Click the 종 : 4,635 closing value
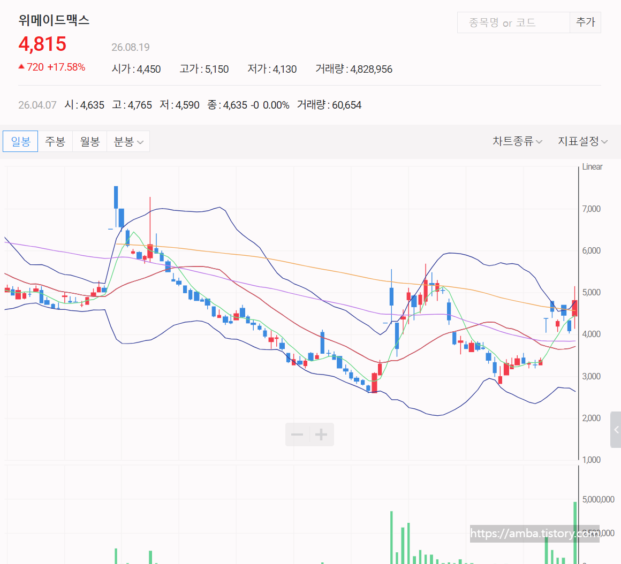This screenshot has height=564, width=621. point(228,105)
